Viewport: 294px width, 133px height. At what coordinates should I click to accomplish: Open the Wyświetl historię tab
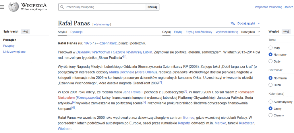point(227,32)
